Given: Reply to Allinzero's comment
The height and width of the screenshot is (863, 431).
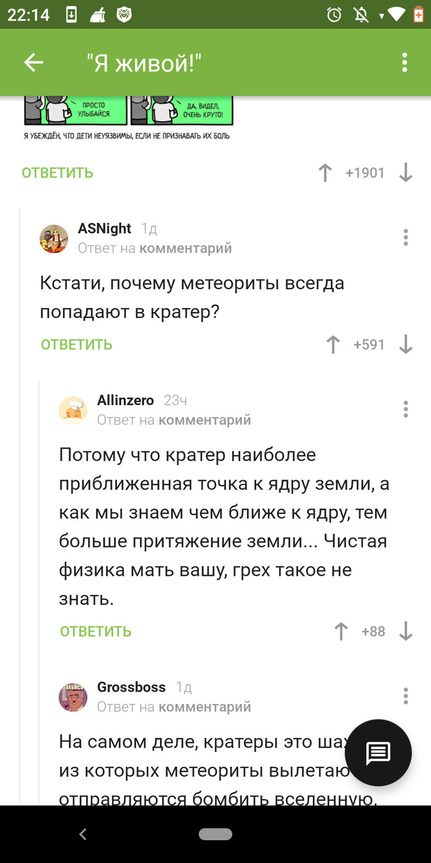Looking at the screenshot, I should pyautogui.click(x=95, y=631).
